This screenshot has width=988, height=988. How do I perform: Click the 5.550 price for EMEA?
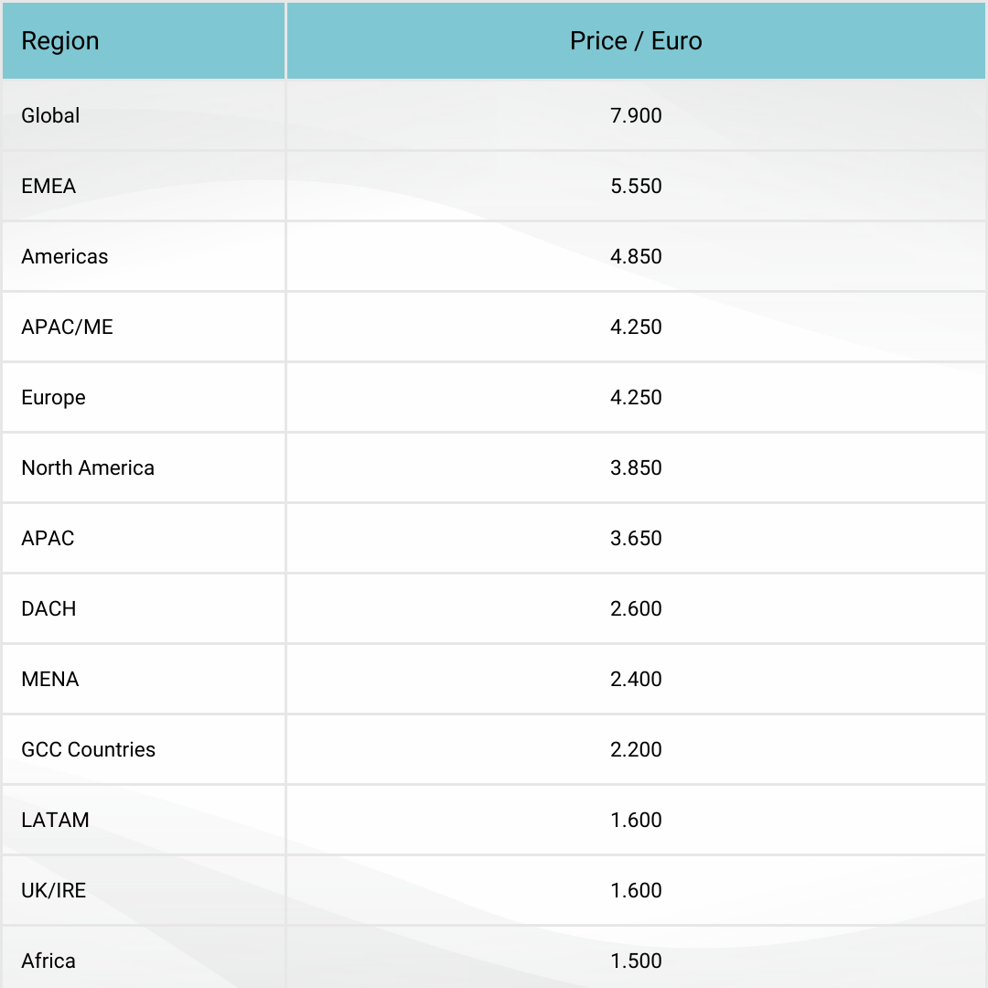[x=636, y=187]
